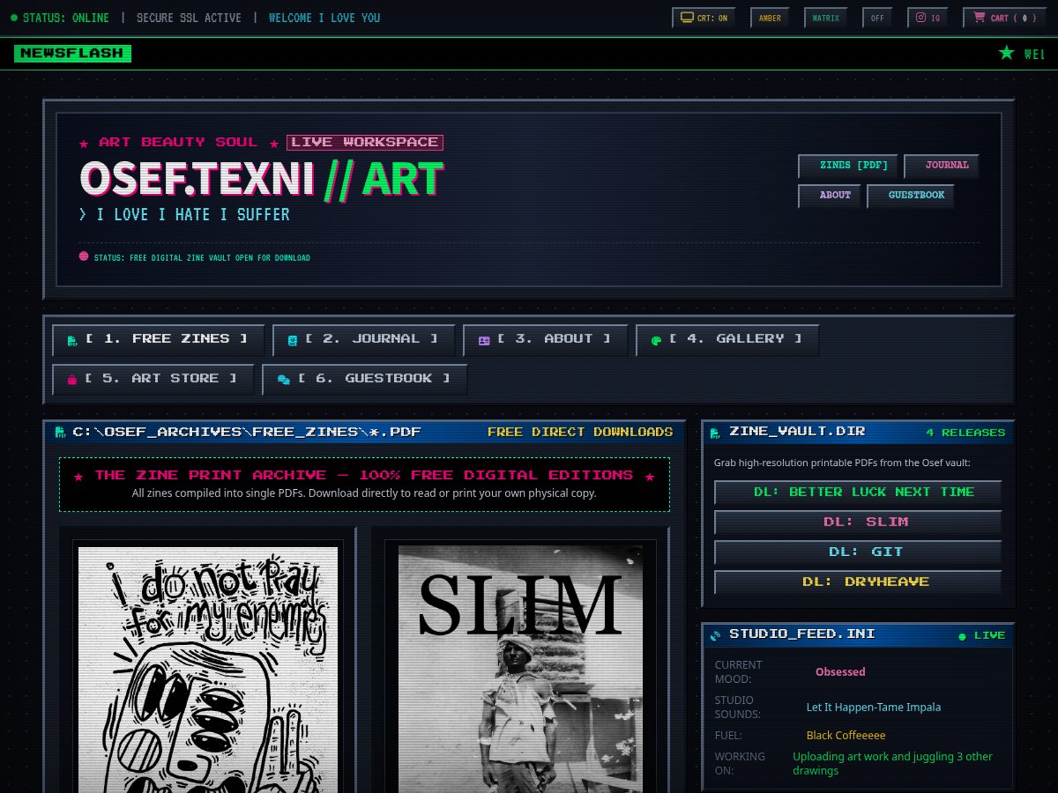The image size is (1058, 793).
Task: Download the SLIM zine from vault
Action: pos(858,522)
